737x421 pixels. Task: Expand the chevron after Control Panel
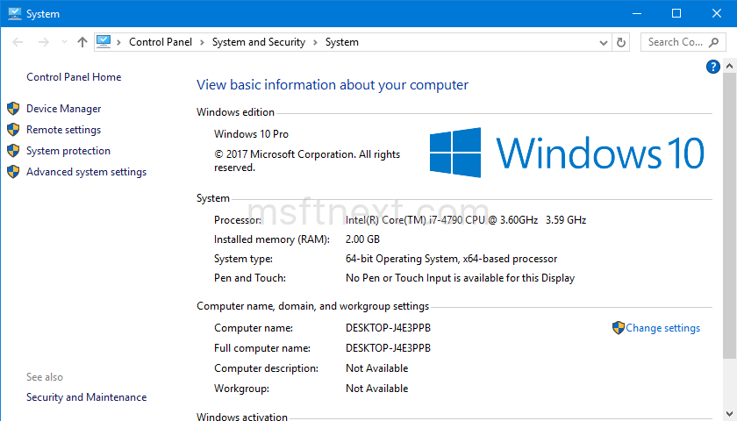coord(202,42)
